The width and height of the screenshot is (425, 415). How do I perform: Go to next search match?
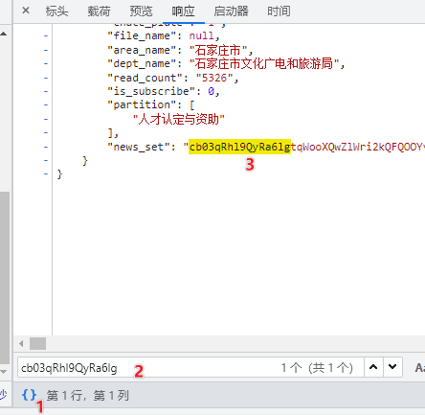pos(392,367)
